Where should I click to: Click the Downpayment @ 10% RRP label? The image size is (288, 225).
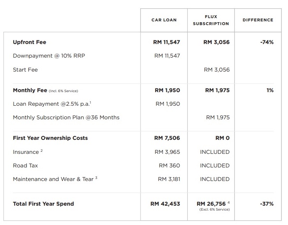49,56
